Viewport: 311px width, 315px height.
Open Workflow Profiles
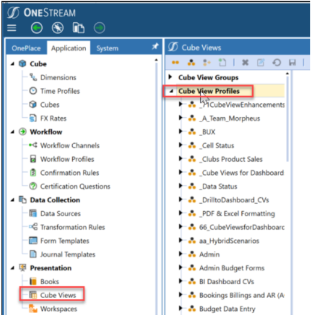pos(67,159)
